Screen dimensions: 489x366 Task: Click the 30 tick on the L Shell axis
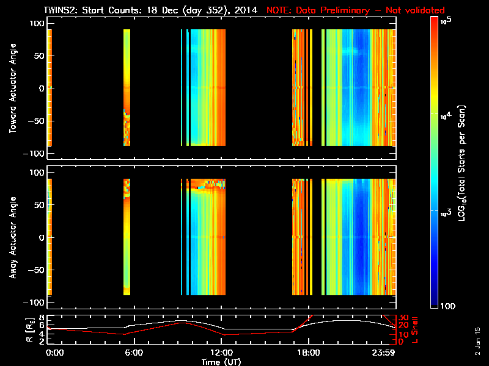pyautogui.click(x=403, y=318)
